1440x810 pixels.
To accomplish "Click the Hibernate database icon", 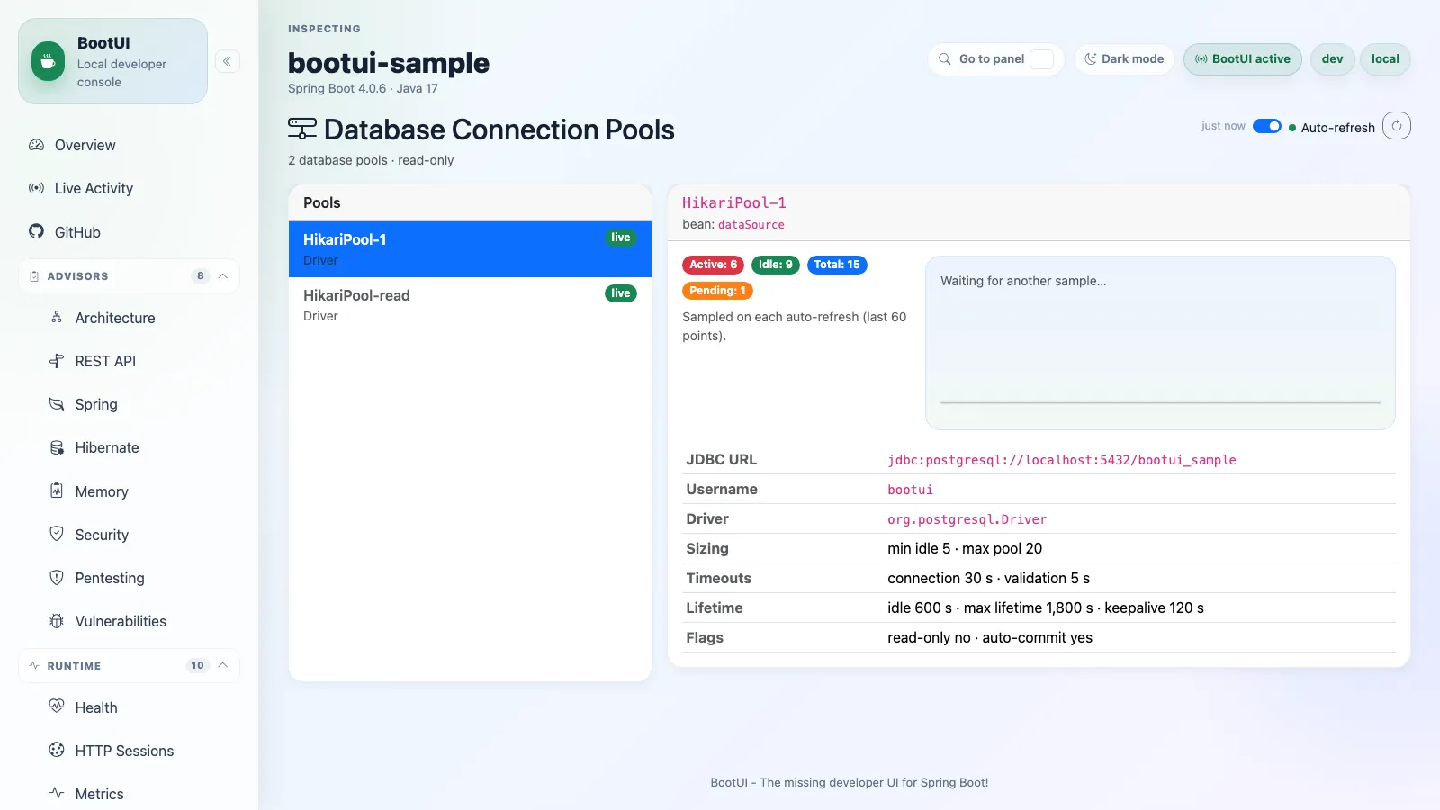I will (x=57, y=447).
